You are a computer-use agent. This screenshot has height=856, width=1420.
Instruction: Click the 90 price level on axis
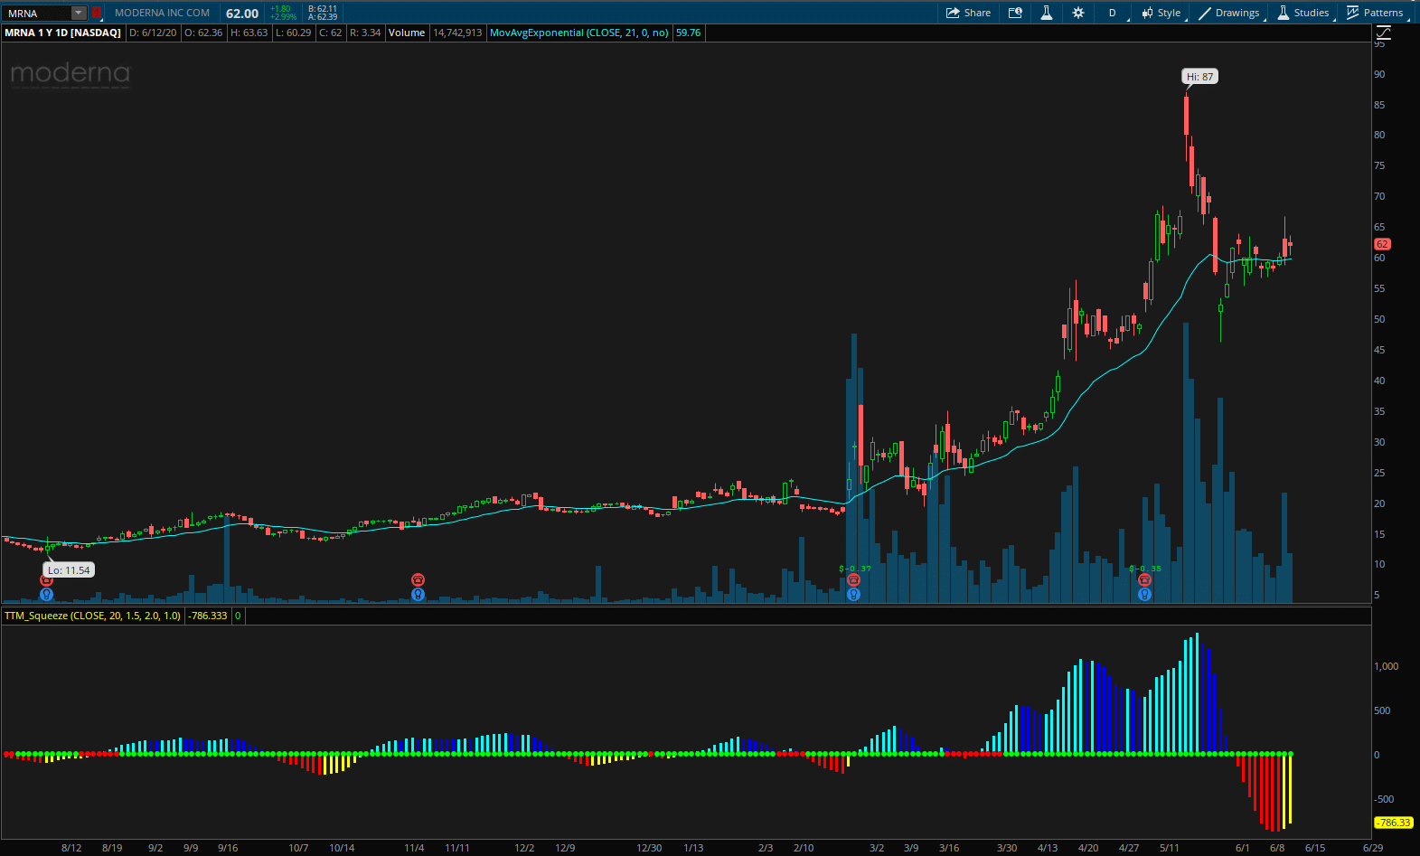pos(1379,74)
